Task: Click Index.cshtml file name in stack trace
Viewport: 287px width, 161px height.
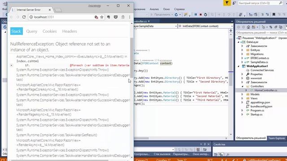Action: (27, 61)
